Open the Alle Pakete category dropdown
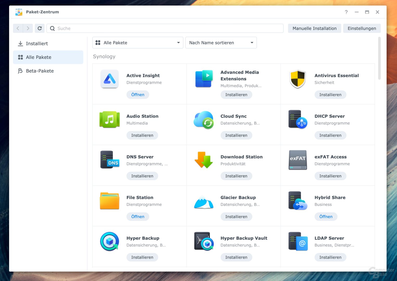 pyautogui.click(x=138, y=43)
